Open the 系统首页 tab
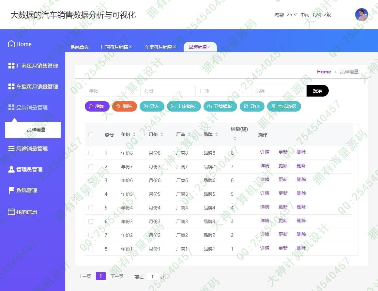Viewport: 378px width, 291px height. pyautogui.click(x=80, y=47)
